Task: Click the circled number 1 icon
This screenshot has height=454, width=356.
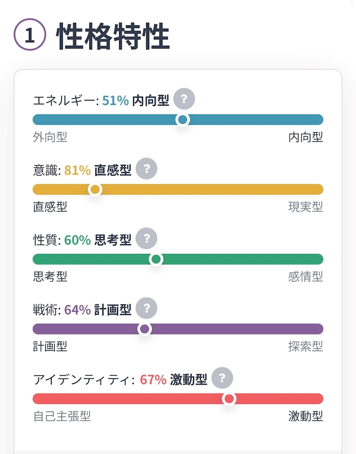Action: coord(30,34)
